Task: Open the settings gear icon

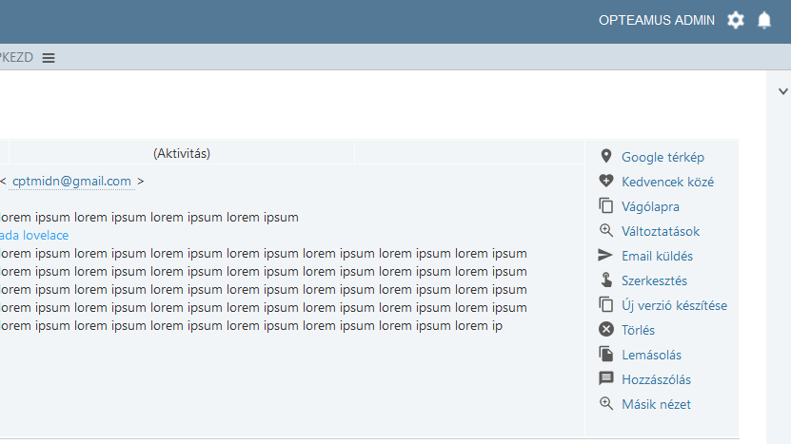Action: pos(736,20)
